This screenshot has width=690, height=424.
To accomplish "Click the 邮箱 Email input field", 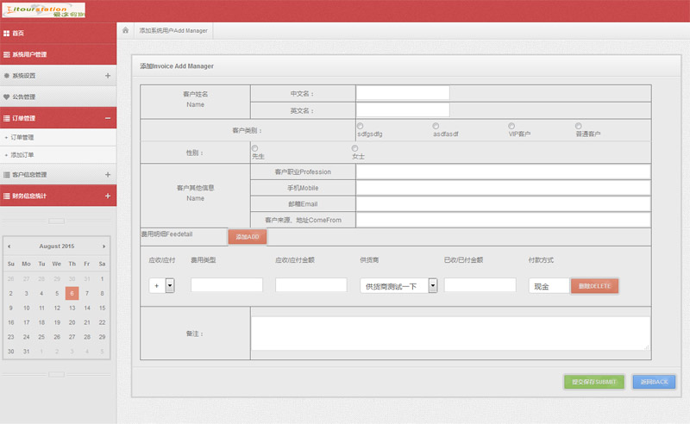I will point(503,204).
